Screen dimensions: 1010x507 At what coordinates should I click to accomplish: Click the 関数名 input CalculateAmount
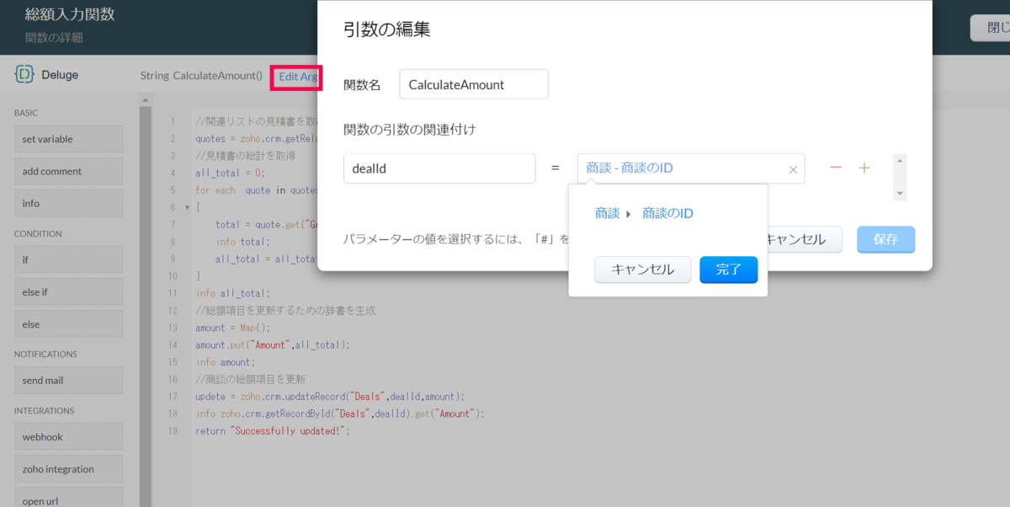(474, 84)
